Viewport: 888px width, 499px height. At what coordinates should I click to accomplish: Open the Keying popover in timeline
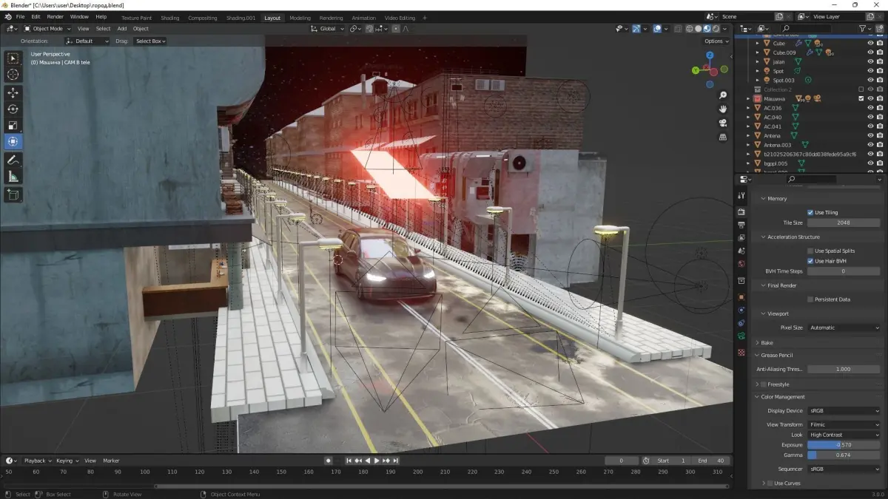pyautogui.click(x=66, y=461)
